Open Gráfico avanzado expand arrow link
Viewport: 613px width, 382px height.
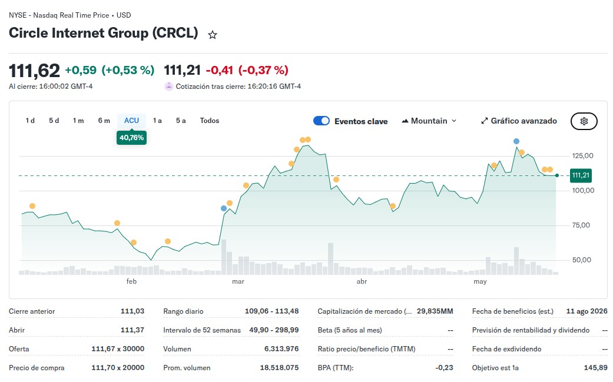tap(519, 121)
